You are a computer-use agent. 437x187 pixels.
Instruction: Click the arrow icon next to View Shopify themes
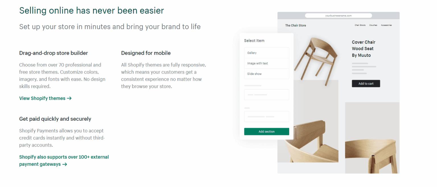tap(69, 98)
